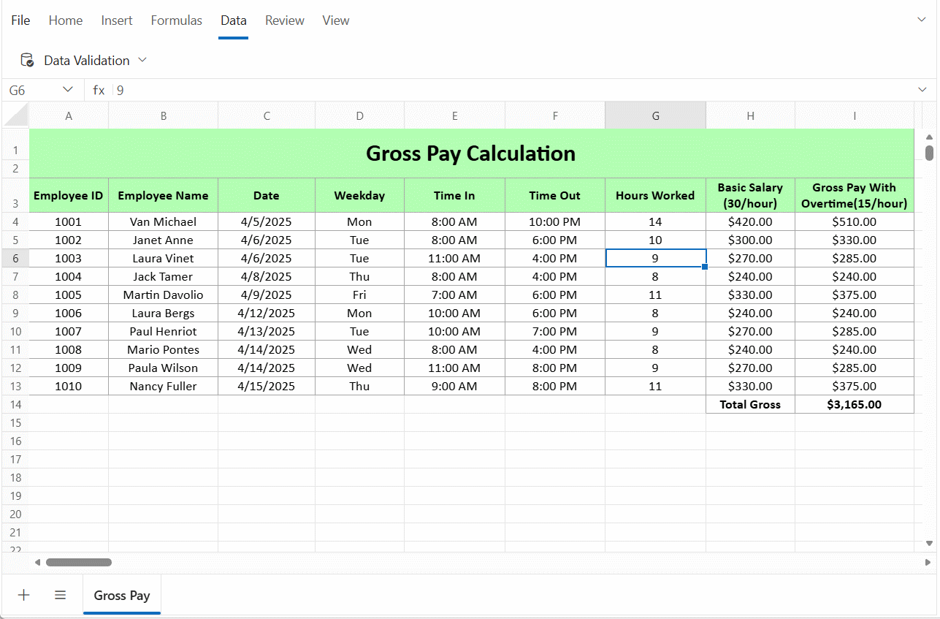This screenshot has height=619, width=940.
Task: Click the fx insert function icon
Action: click(99, 90)
